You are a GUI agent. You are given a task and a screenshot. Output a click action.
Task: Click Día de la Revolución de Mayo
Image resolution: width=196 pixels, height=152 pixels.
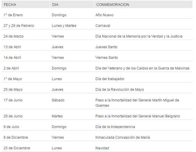click(x=119, y=89)
